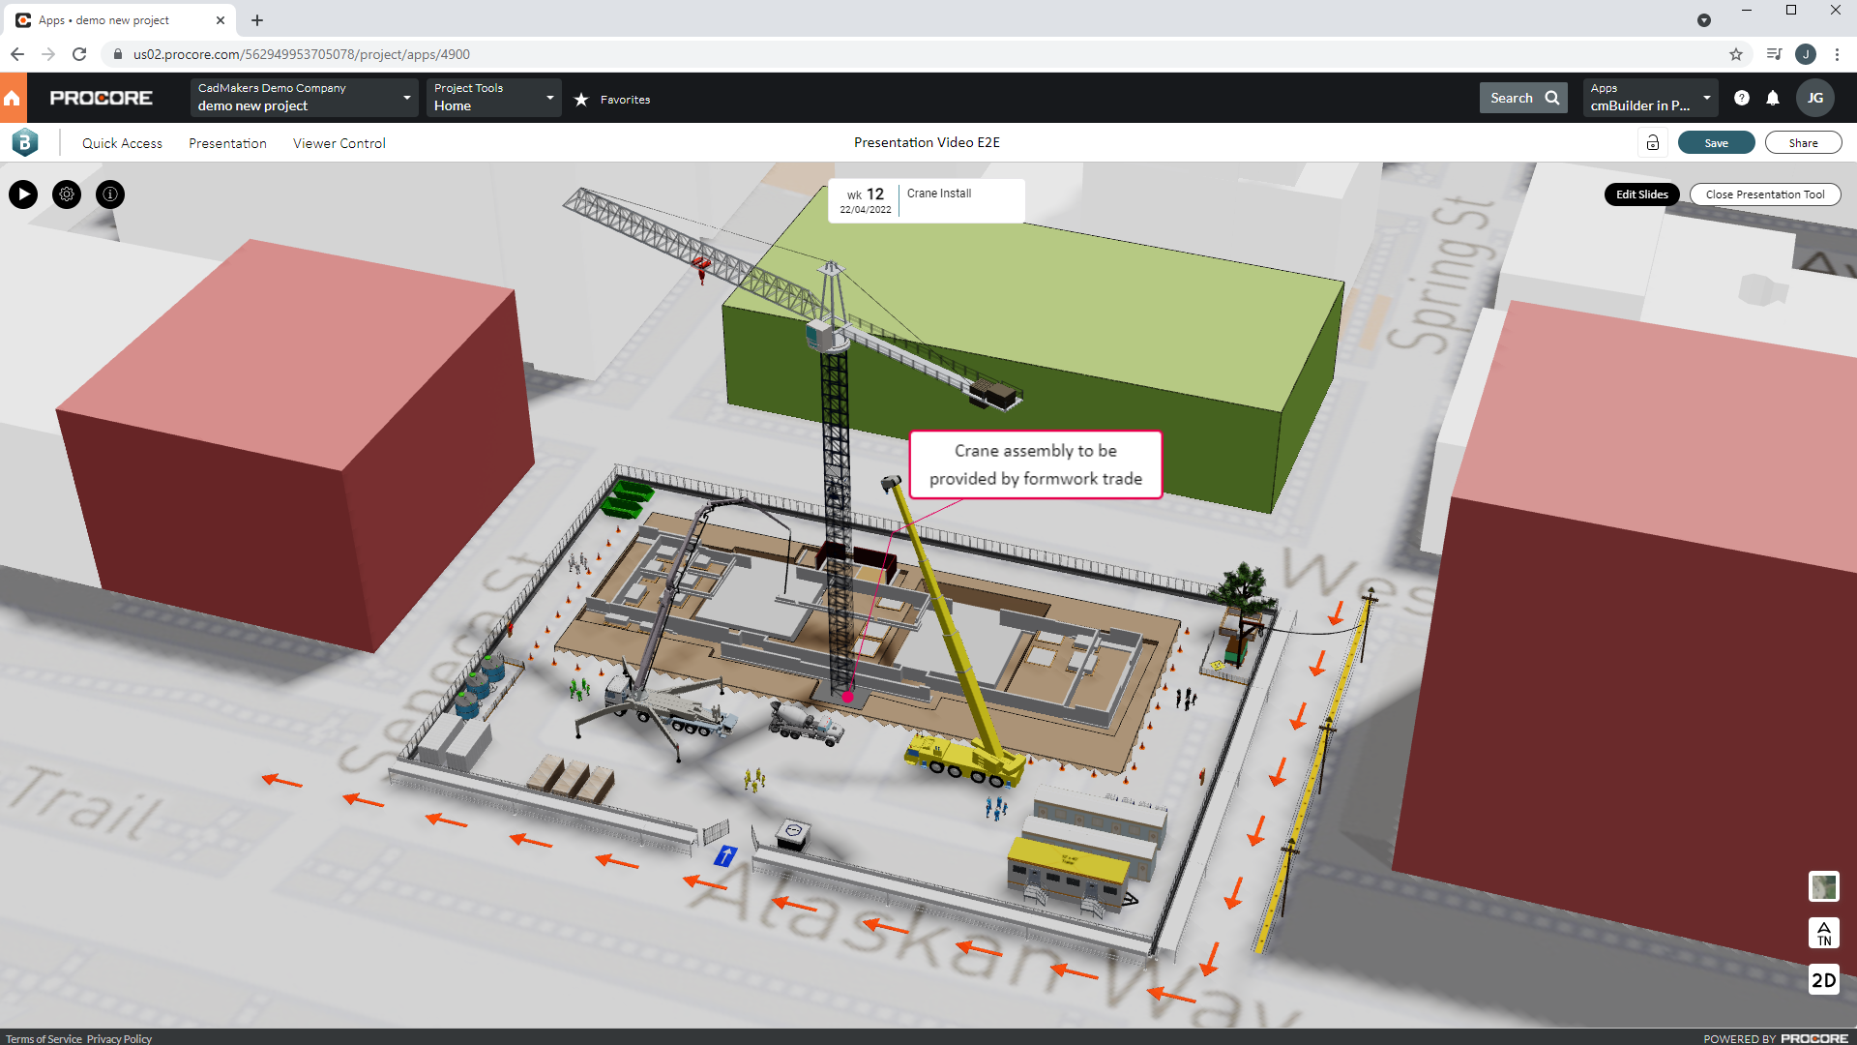The image size is (1857, 1045).
Task: Open Quick Access menu
Action: point(122,143)
